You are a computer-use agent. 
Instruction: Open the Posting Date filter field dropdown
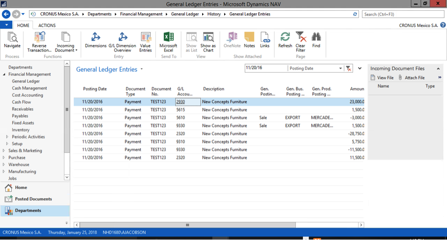click(340, 68)
